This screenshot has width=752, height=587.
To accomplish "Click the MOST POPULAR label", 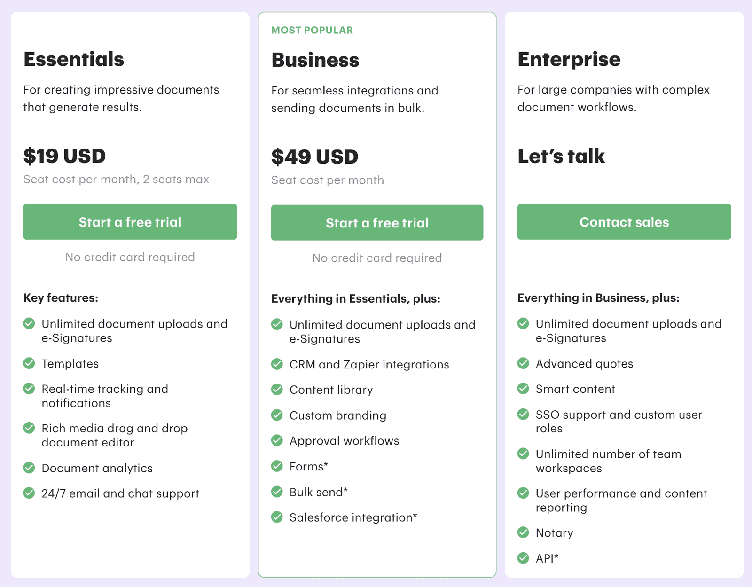I will click(x=312, y=30).
